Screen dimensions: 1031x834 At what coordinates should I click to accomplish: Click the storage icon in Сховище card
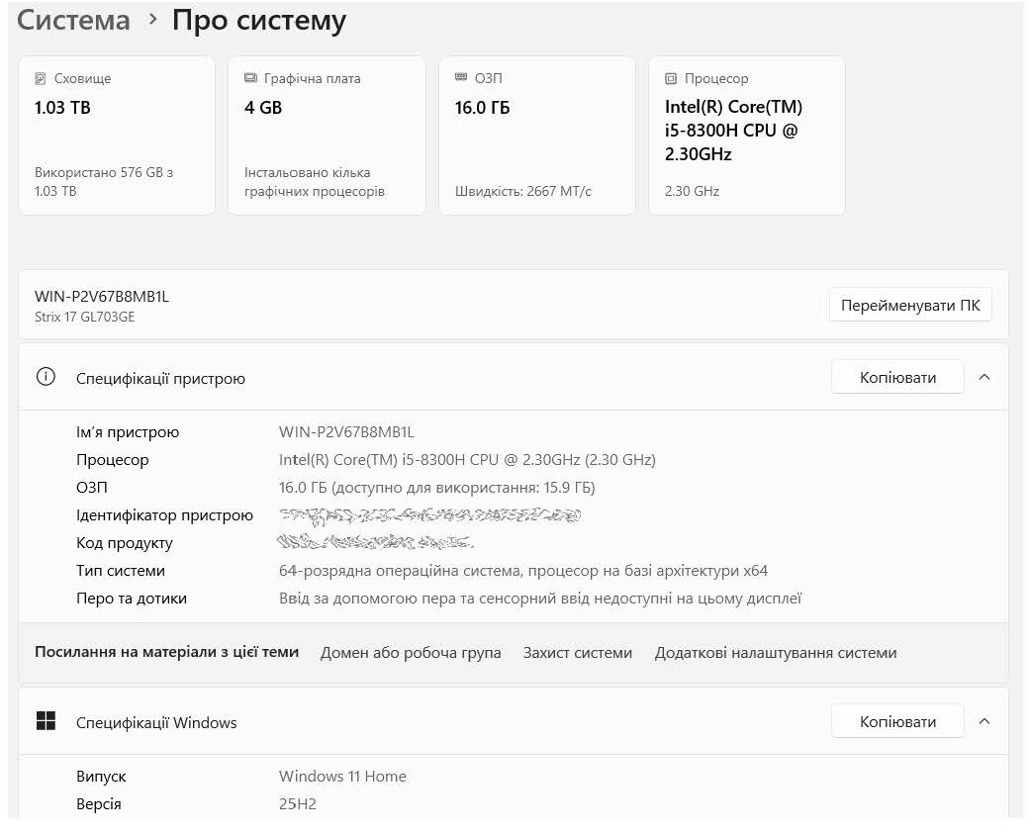tap(41, 78)
